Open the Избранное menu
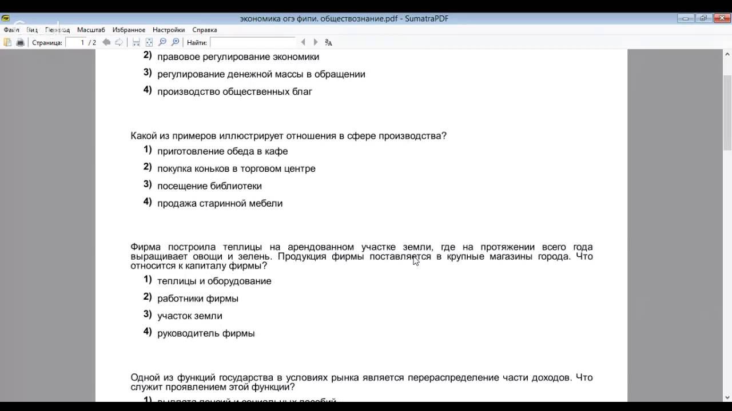Screen dimensions: 732x411 (x=129, y=30)
